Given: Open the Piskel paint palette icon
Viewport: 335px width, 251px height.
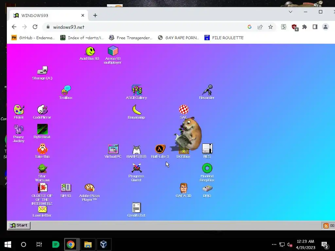Looking at the screenshot, I should (19, 112).
